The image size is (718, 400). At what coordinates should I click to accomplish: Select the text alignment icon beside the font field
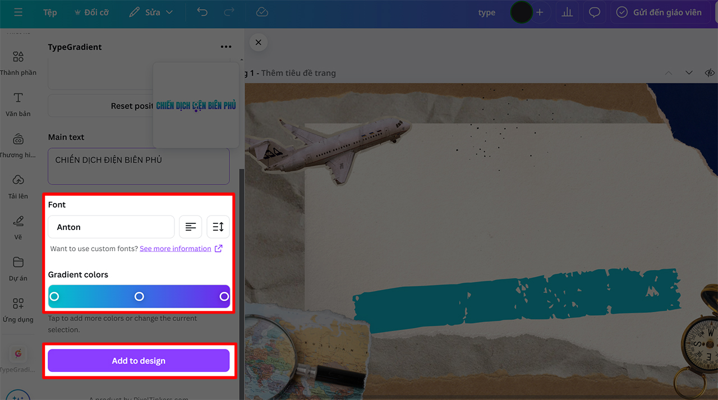[x=190, y=227]
